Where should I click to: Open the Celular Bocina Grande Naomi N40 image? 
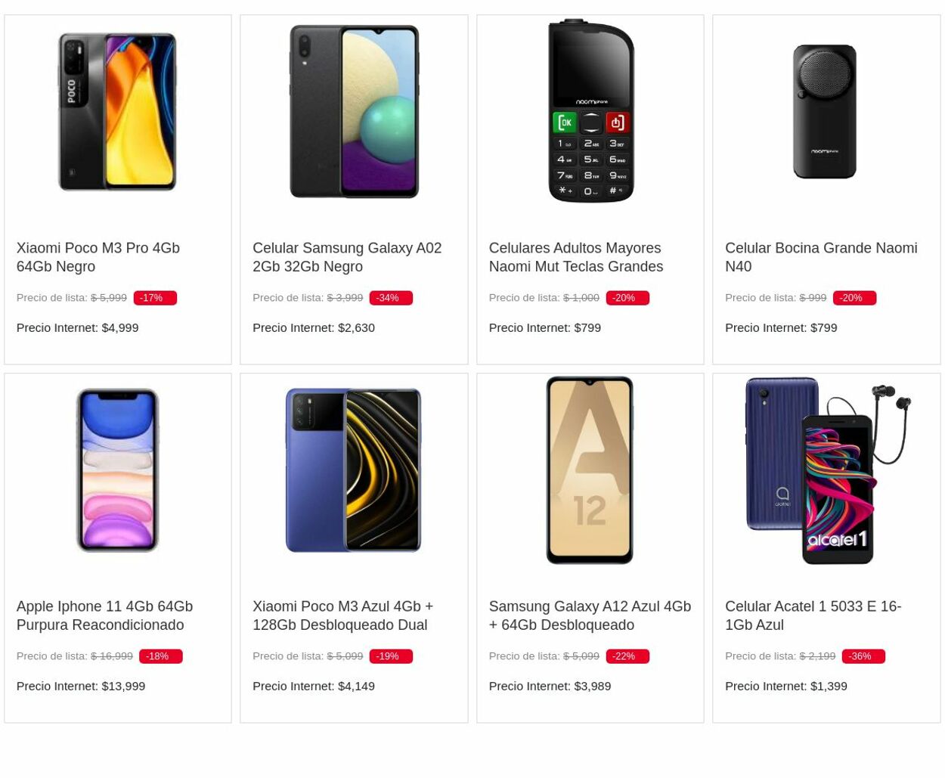pos(826,111)
